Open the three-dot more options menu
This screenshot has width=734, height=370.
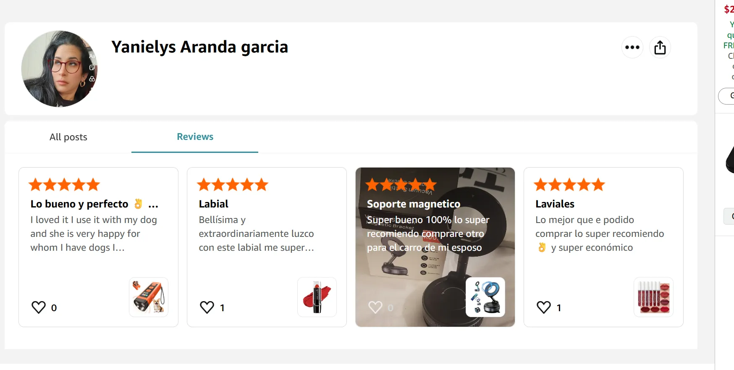pyautogui.click(x=632, y=47)
